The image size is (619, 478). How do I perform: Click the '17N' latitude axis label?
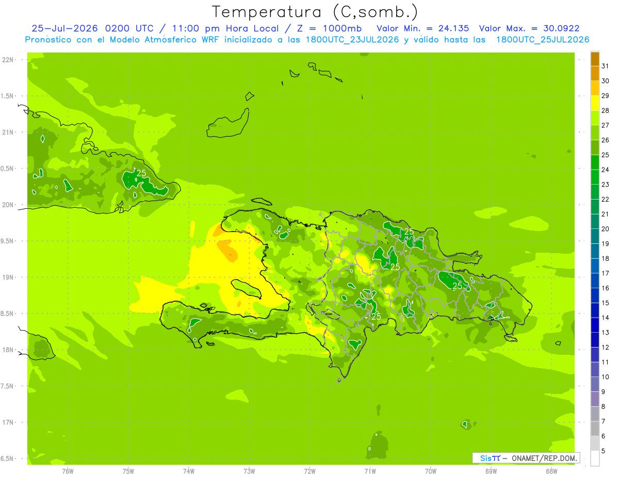(8, 422)
